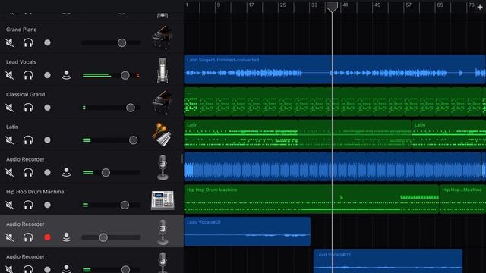Click bar 9 on the timeline ruler

pos(219,5)
